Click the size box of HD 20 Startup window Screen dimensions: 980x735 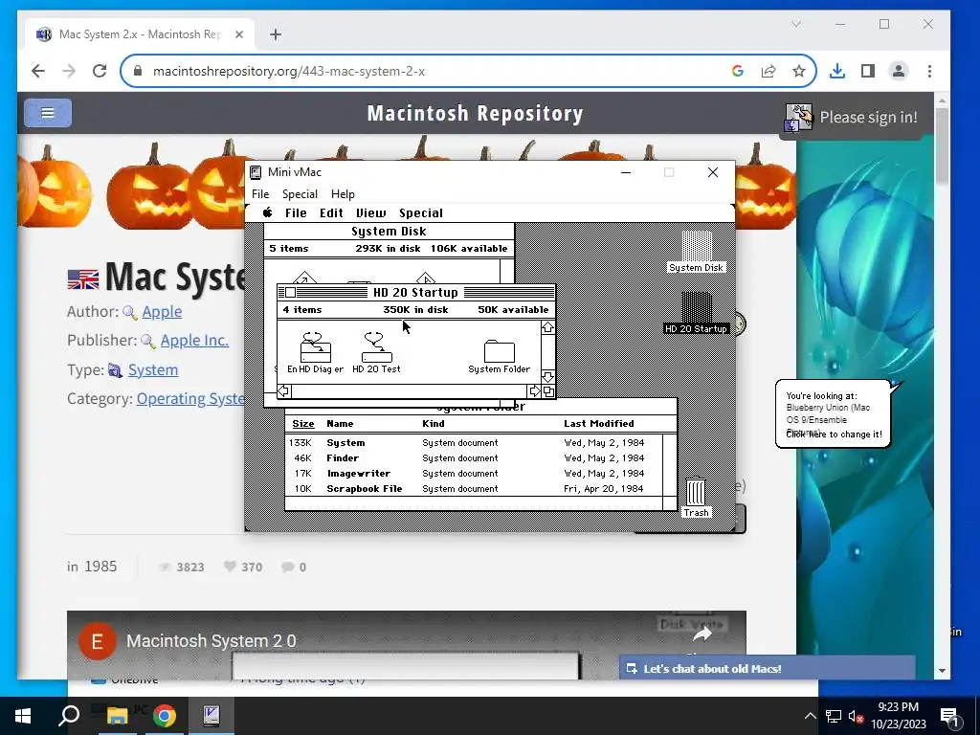click(548, 391)
